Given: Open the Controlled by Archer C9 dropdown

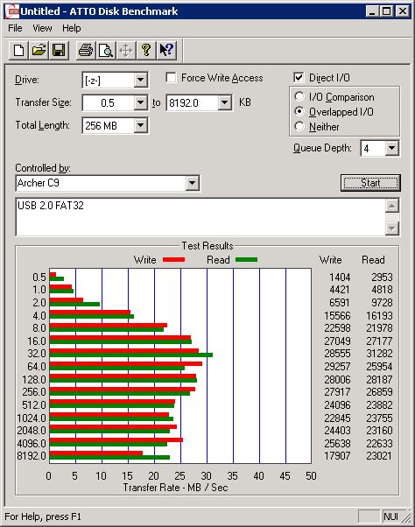Looking at the screenshot, I should [192, 183].
